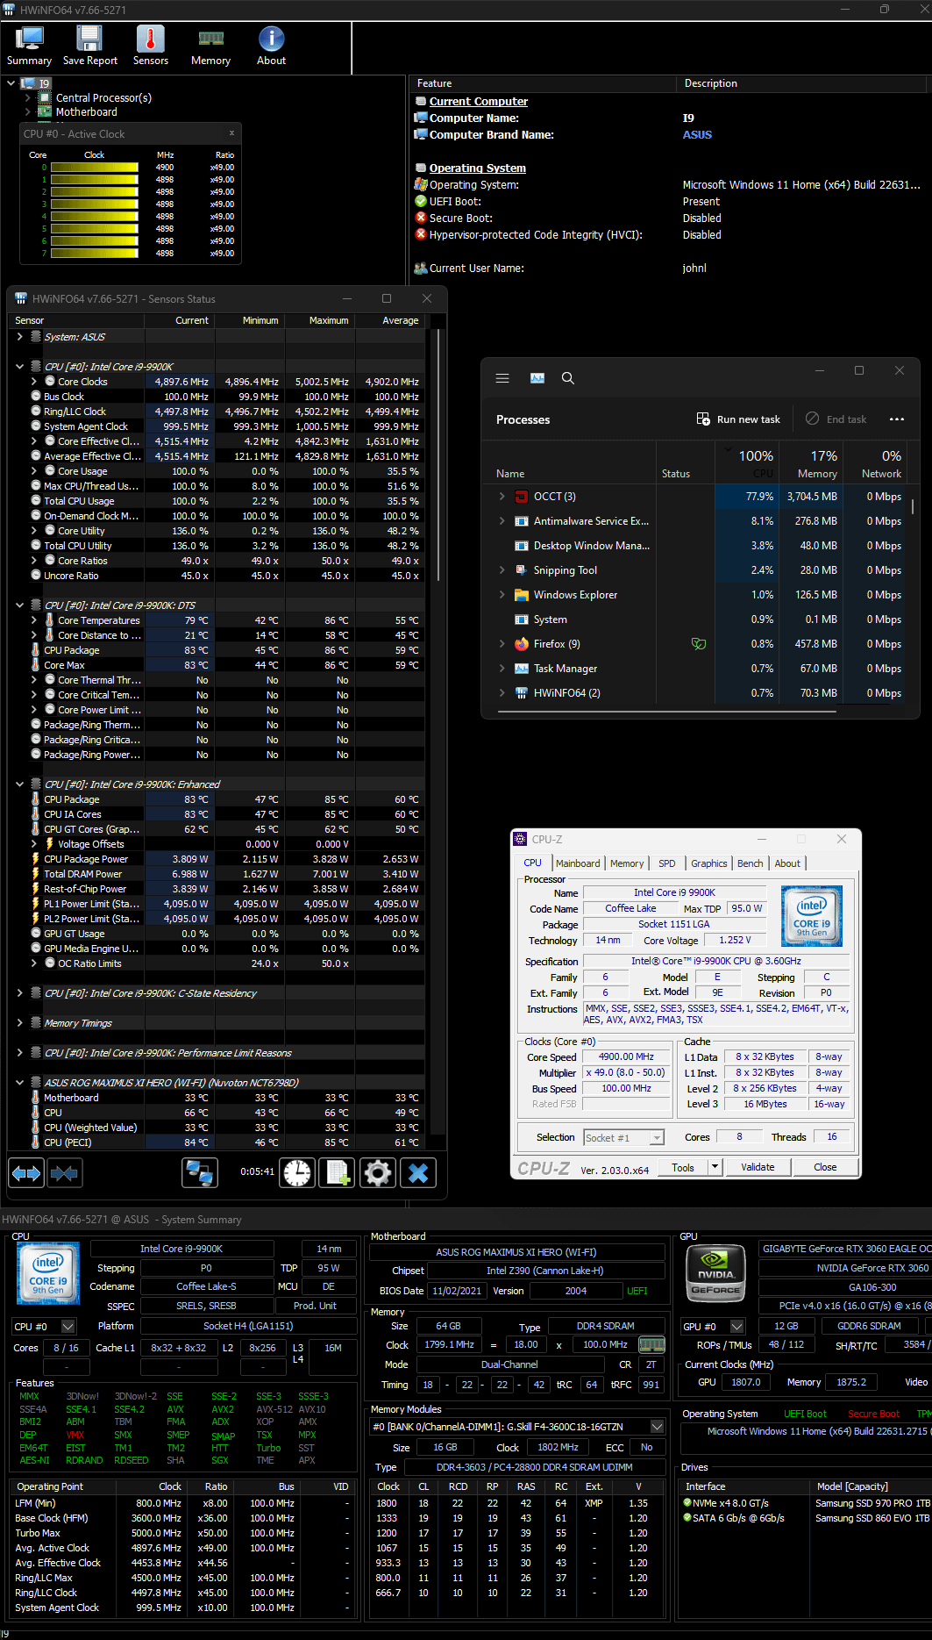This screenshot has height=1640, width=932.
Task: Open the memory module BANK 0 dropdown
Action: 657,1427
